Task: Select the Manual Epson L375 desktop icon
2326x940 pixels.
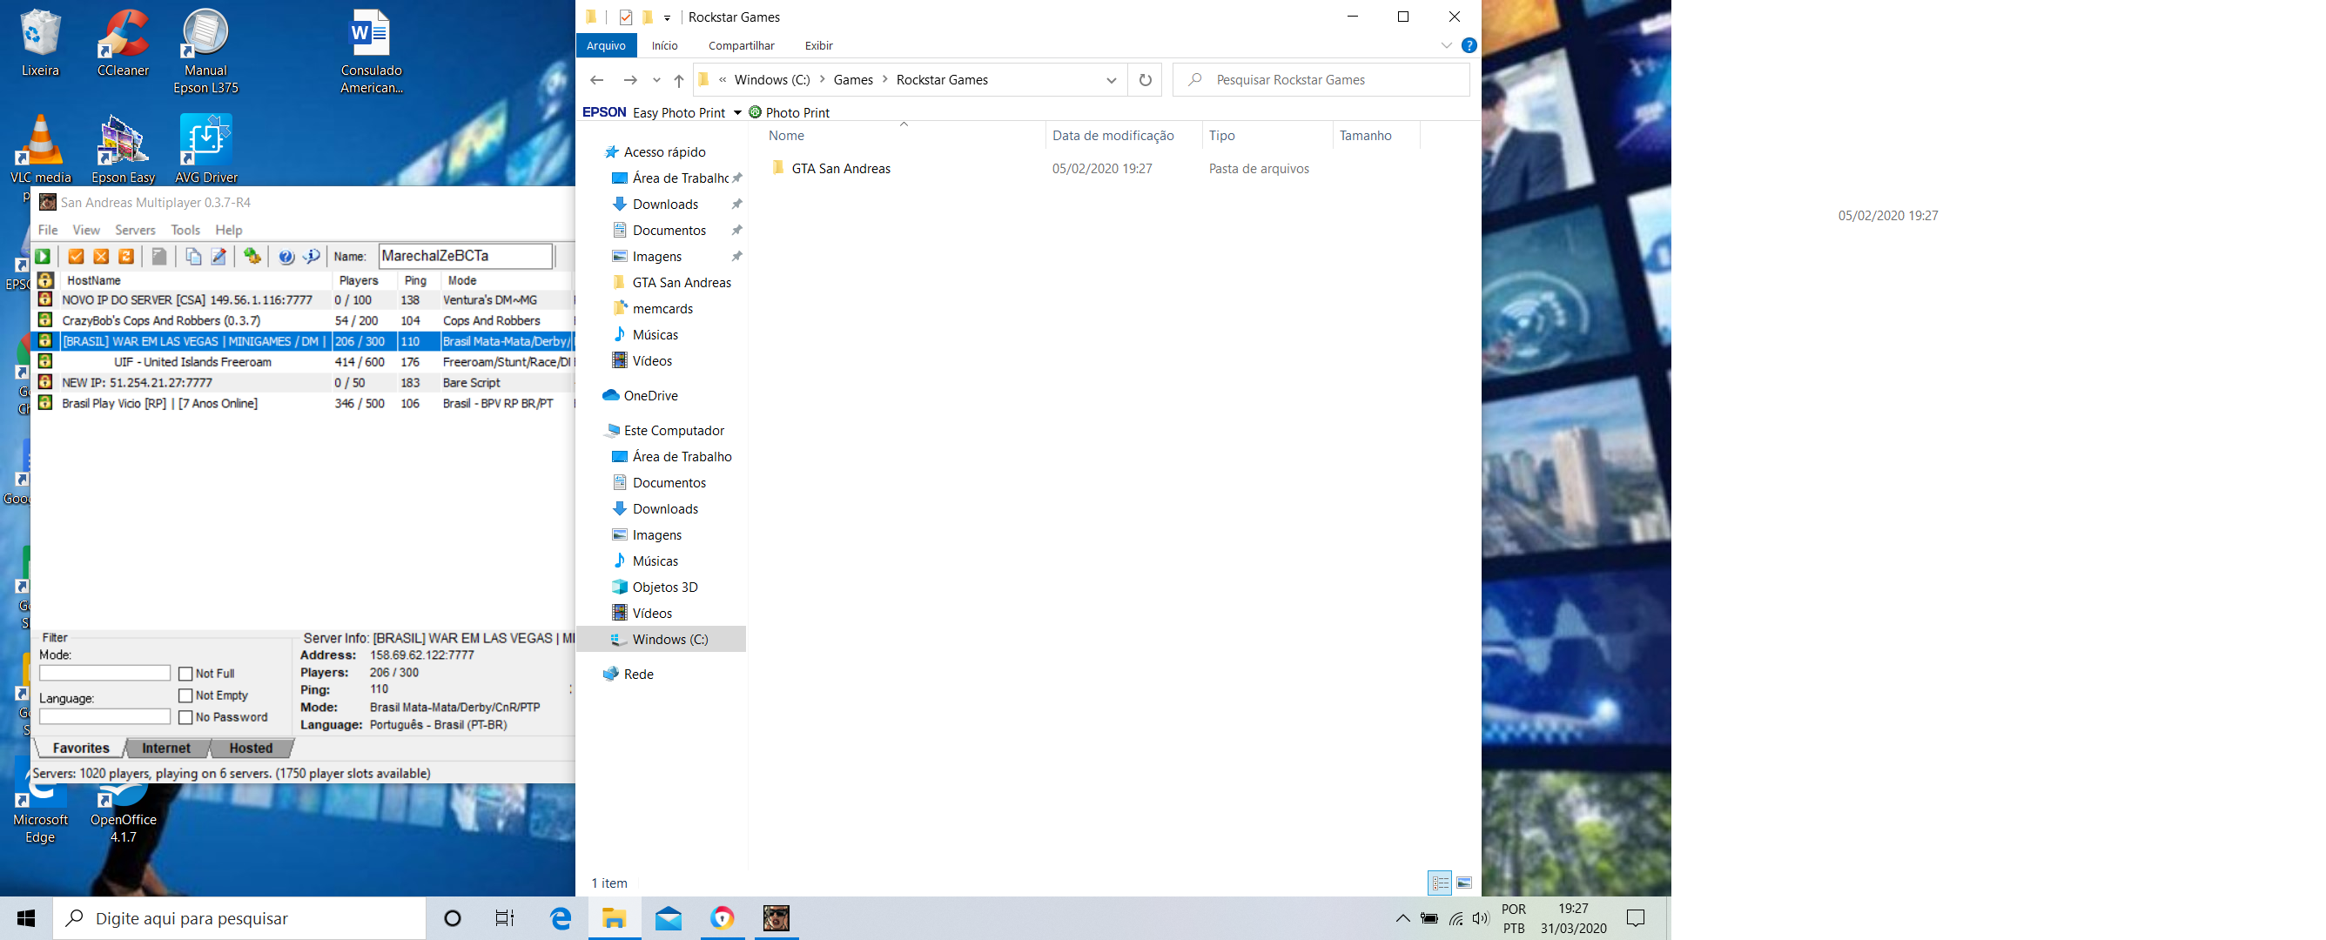Action: click(x=205, y=51)
